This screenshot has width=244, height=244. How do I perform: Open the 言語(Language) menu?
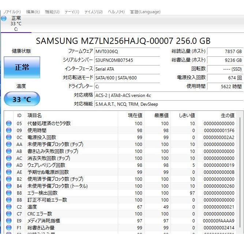(145, 12)
